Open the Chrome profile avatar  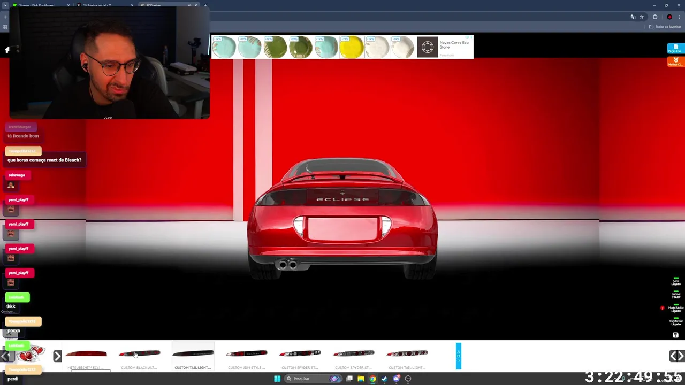(669, 17)
